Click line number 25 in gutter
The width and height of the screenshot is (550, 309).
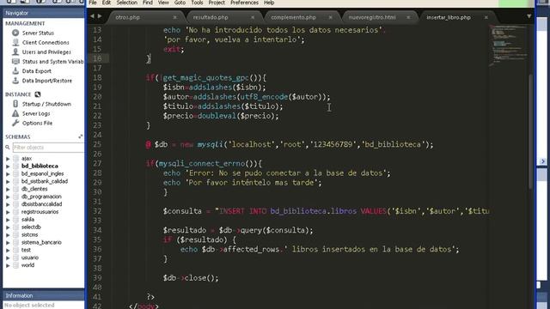click(97, 144)
